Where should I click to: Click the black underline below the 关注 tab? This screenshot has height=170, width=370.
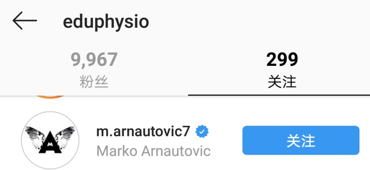pyautogui.click(x=279, y=95)
